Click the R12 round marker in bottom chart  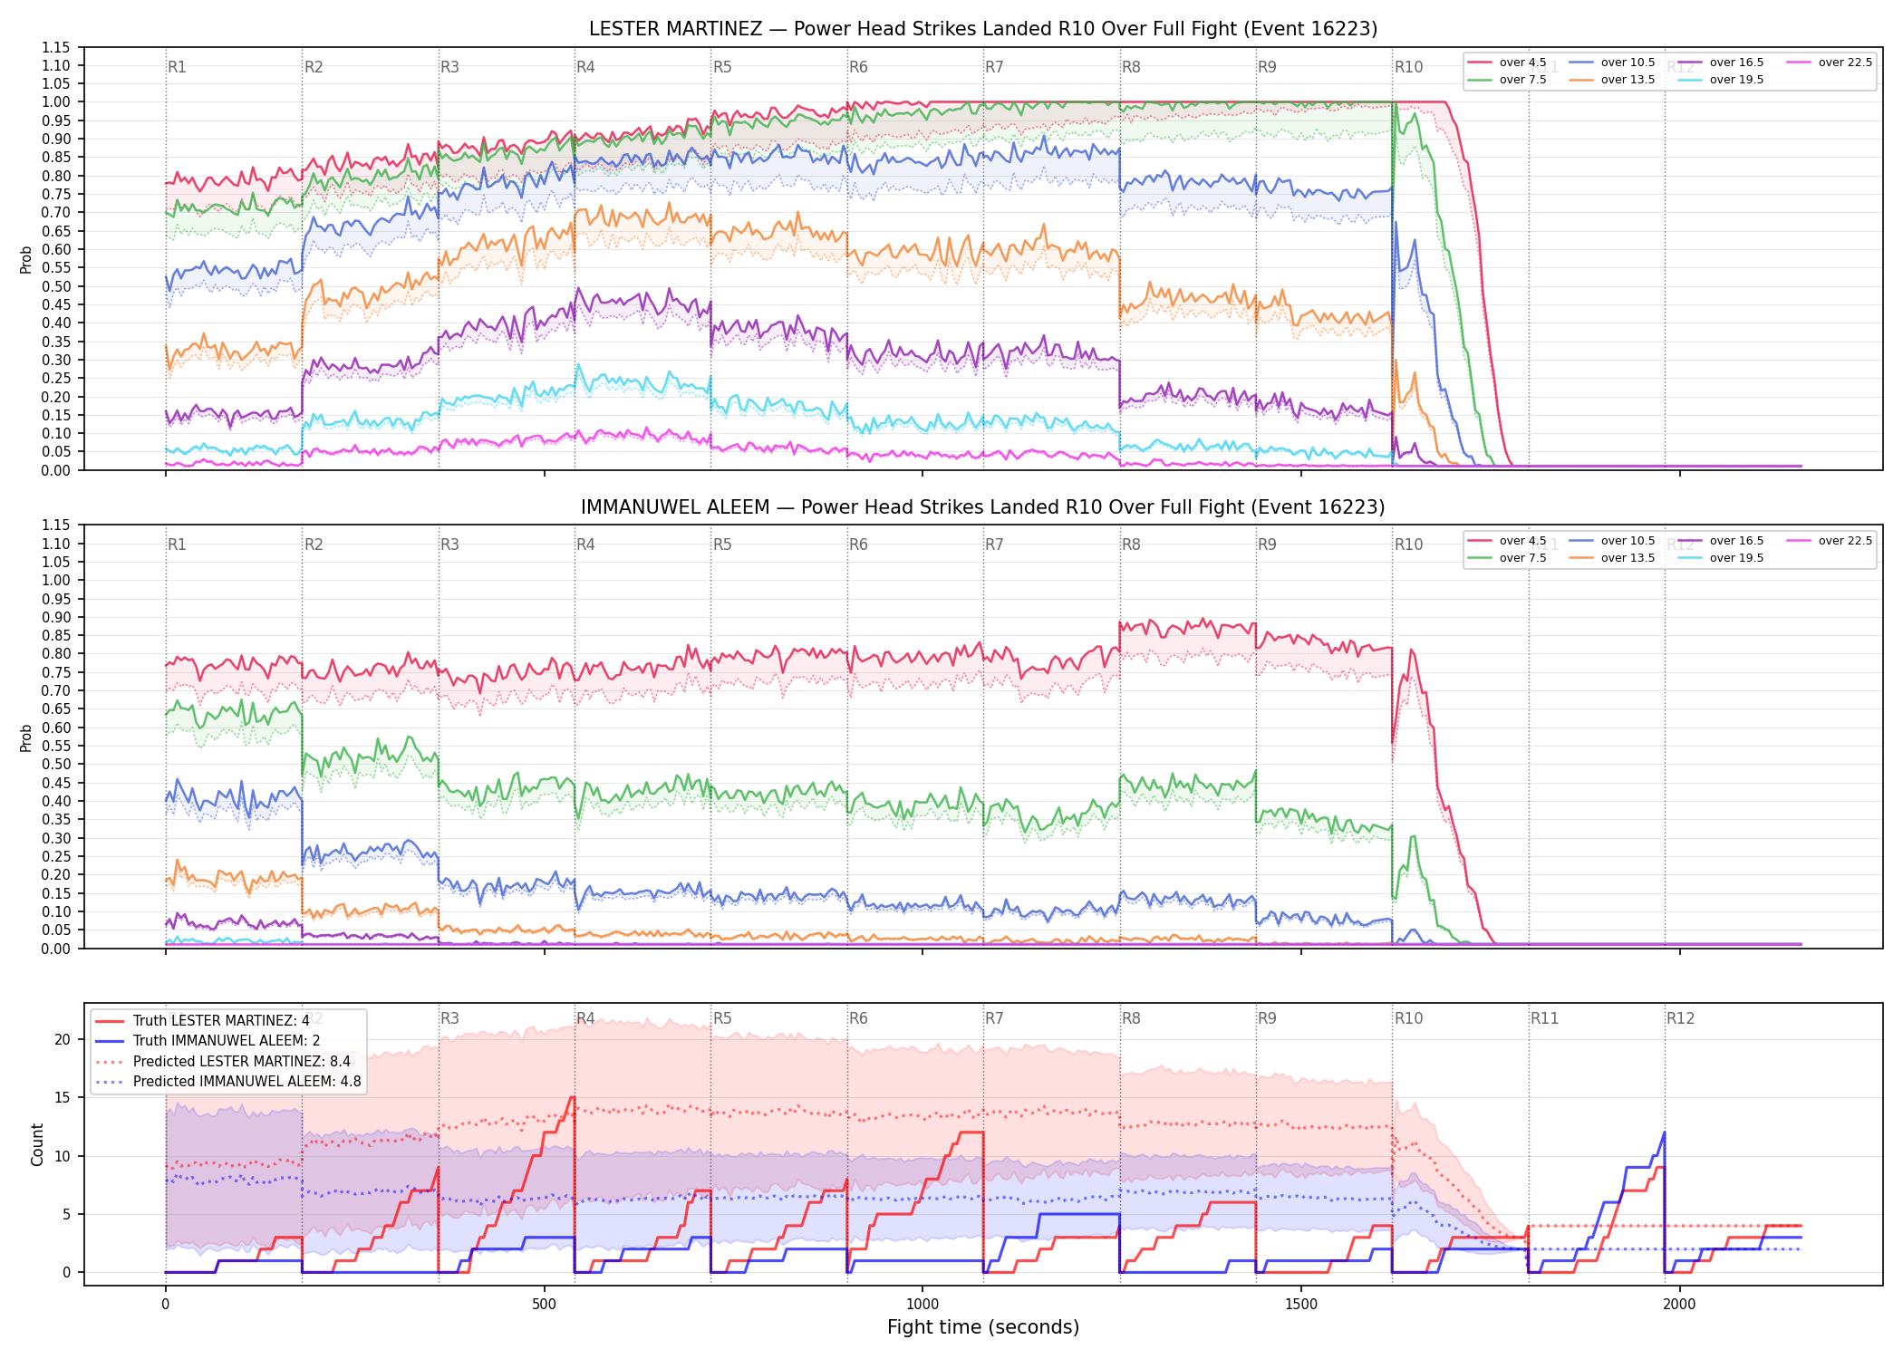pos(1680,1018)
